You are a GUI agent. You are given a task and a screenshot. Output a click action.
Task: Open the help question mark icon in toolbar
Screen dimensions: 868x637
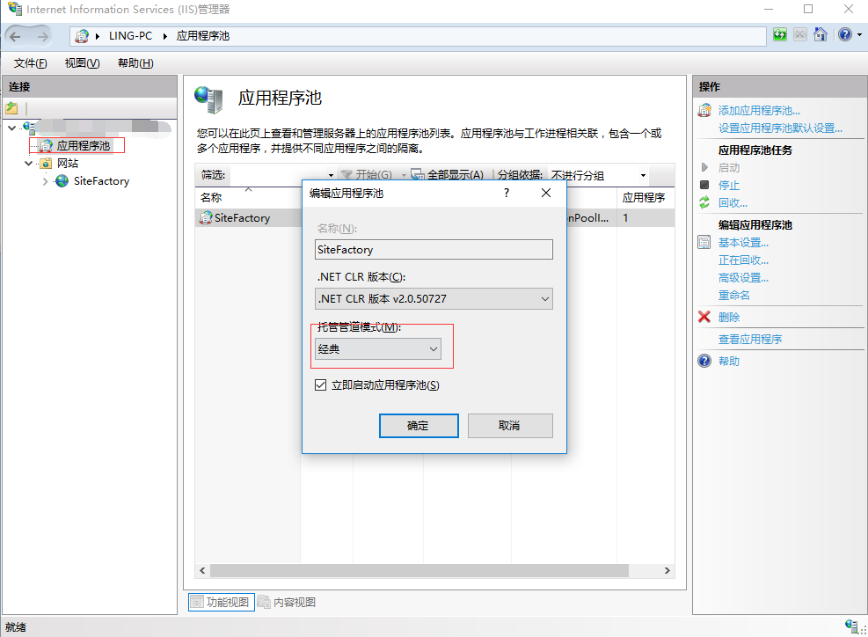tap(844, 35)
